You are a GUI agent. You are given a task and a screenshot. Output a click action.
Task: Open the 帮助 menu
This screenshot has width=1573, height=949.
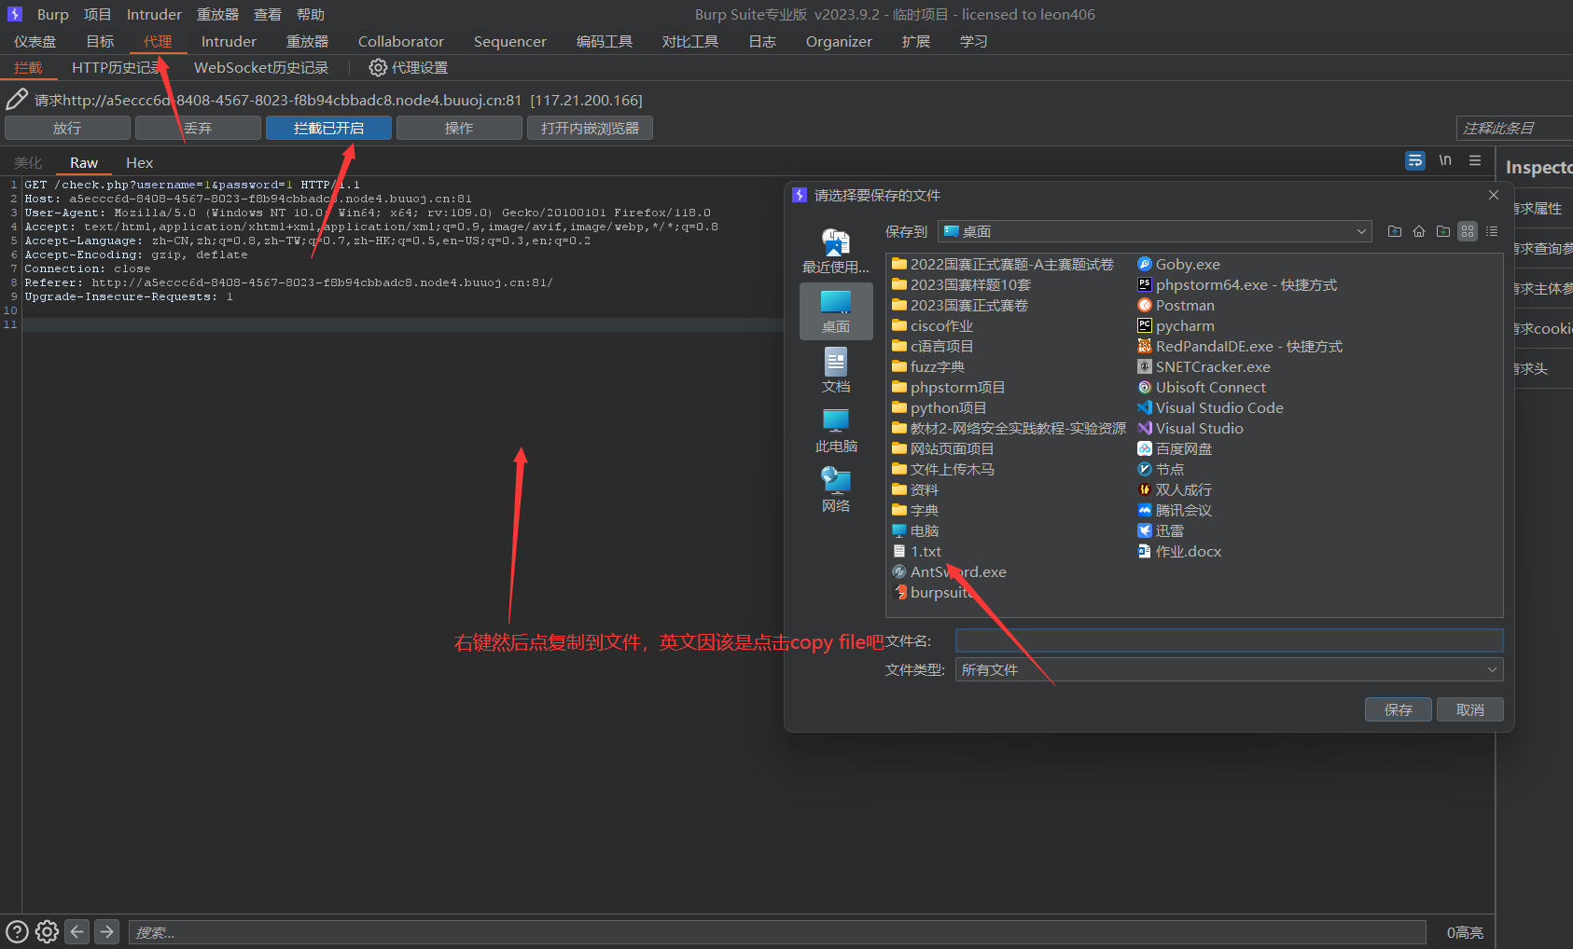[x=311, y=14]
